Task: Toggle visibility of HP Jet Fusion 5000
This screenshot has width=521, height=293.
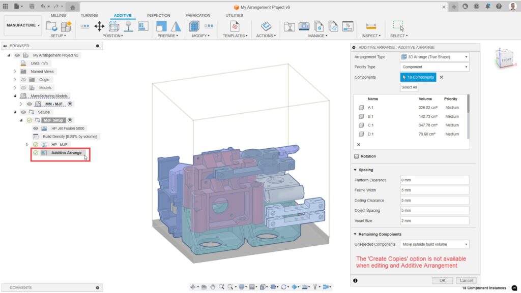Action: click(x=36, y=128)
